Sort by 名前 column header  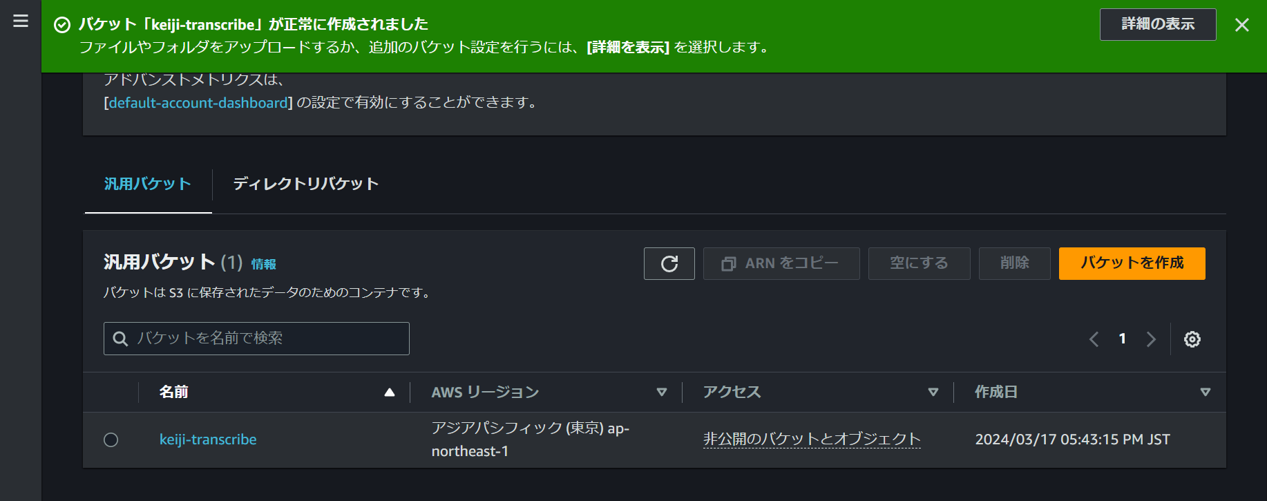point(276,392)
